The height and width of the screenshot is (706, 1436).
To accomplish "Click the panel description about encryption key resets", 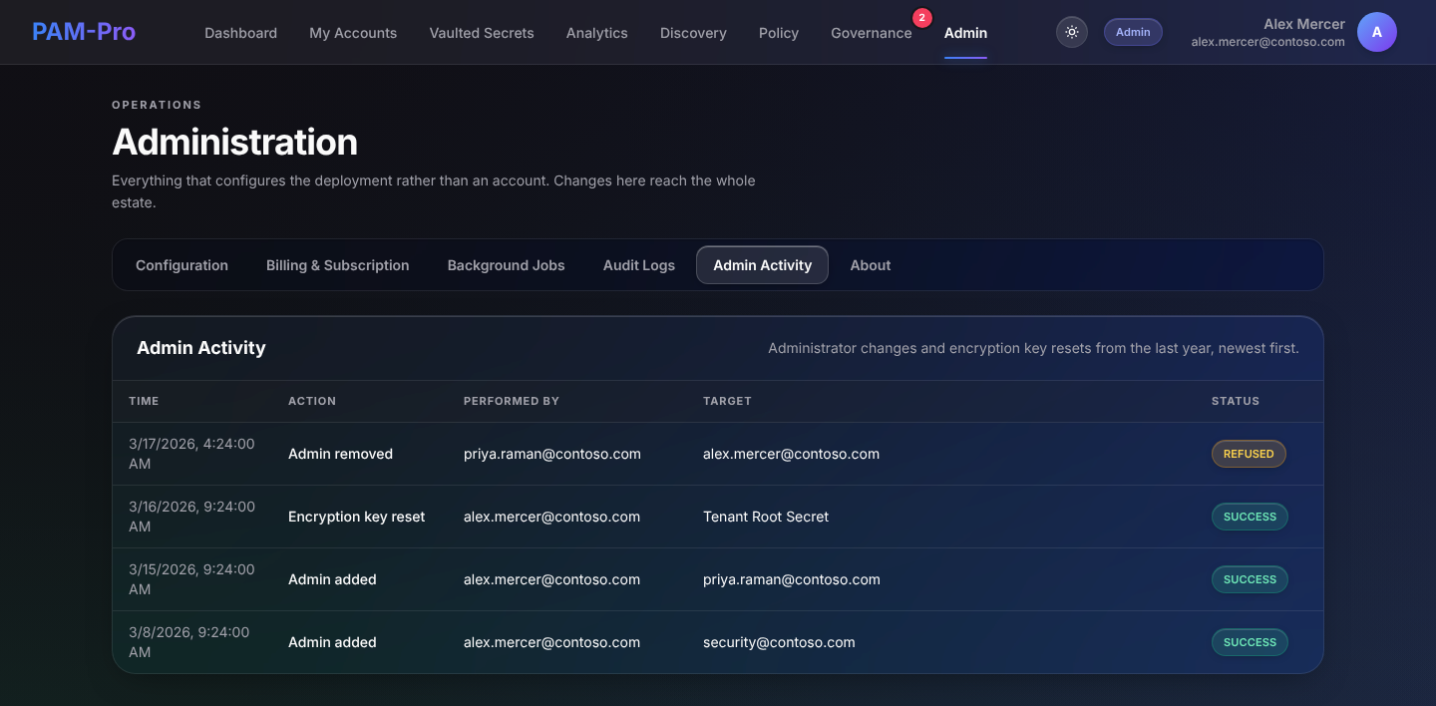I will 1033,348.
